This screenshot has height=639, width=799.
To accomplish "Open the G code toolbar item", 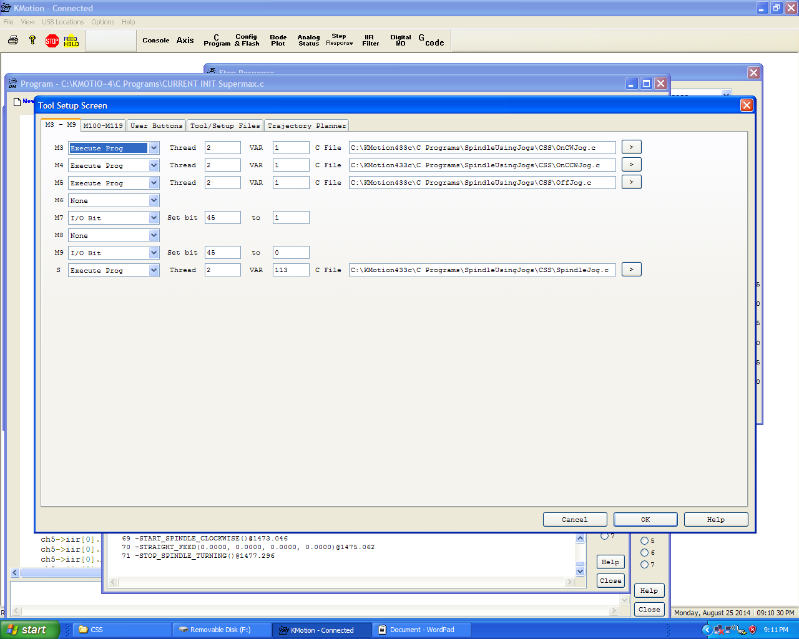I will pos(431,41).
